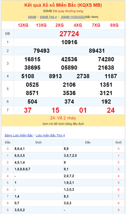Click the second prize number 89431

[x=97, y=51]
